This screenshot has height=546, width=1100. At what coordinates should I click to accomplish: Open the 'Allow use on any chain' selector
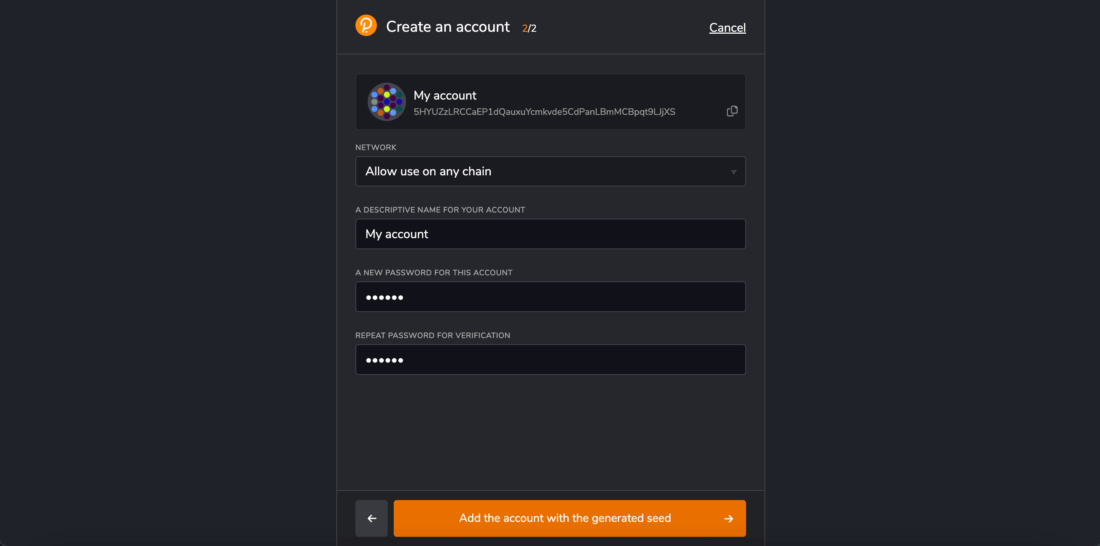coord(550,172)
